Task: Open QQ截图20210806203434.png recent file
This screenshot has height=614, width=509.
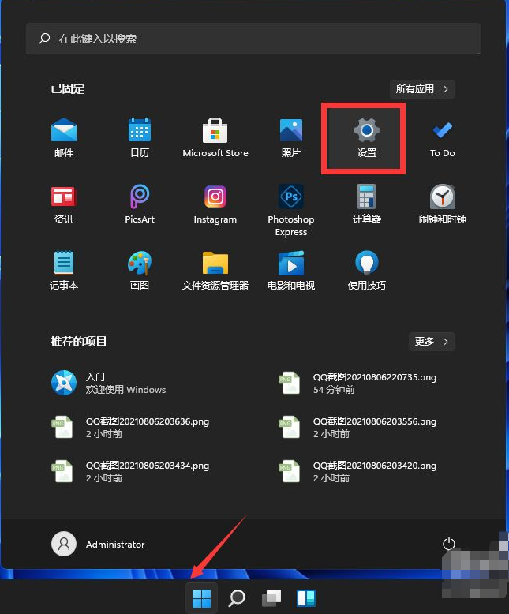Action: pyautogui.click(x=130, y=471)
